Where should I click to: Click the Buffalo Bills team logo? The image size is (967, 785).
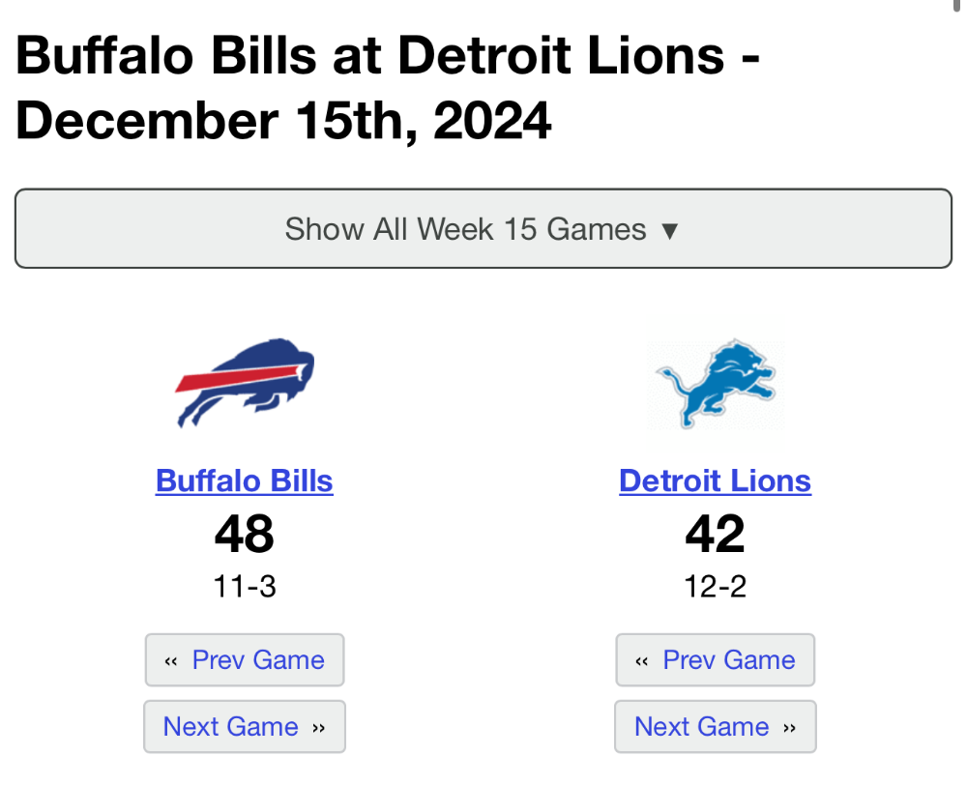[x=245, y=384]
